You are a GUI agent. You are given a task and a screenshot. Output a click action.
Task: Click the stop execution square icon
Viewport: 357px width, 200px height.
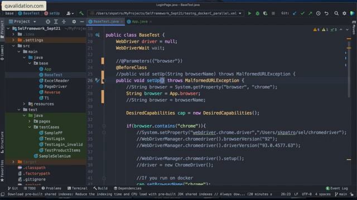(x=273, y=13)
